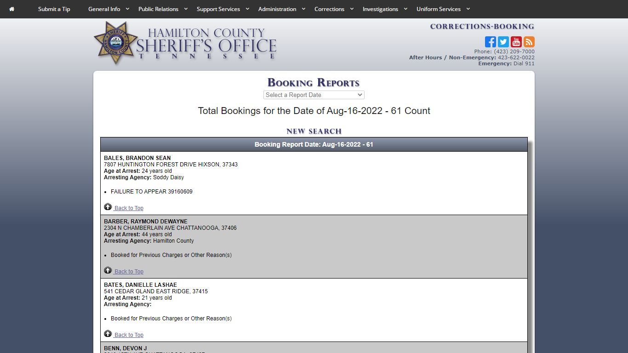This screenshot has height=353, width=628.
Task: Go to the home icon in navbar
Action: coord(11,9)
